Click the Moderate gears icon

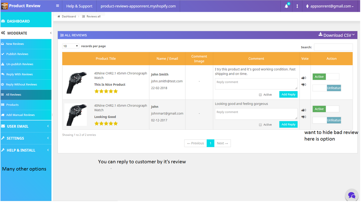tap(3, 33)
